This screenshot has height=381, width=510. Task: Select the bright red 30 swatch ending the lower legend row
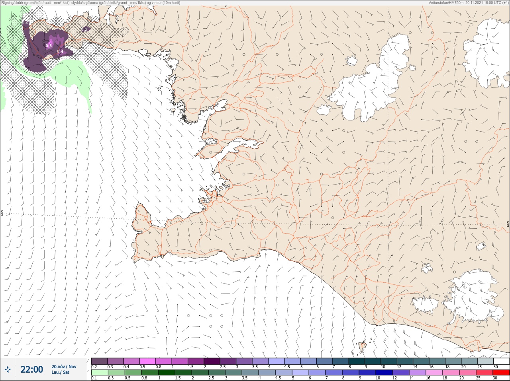(x=501, y=373)
